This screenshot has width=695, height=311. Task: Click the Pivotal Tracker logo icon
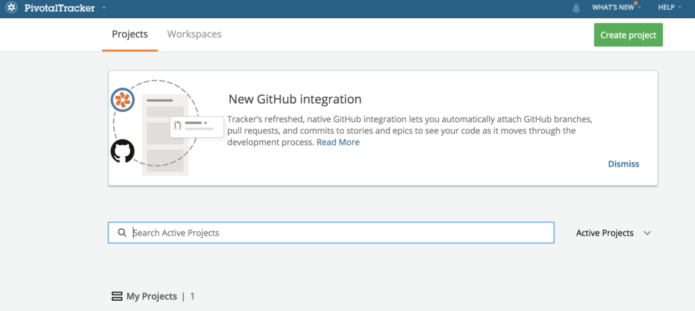[12, 7]
